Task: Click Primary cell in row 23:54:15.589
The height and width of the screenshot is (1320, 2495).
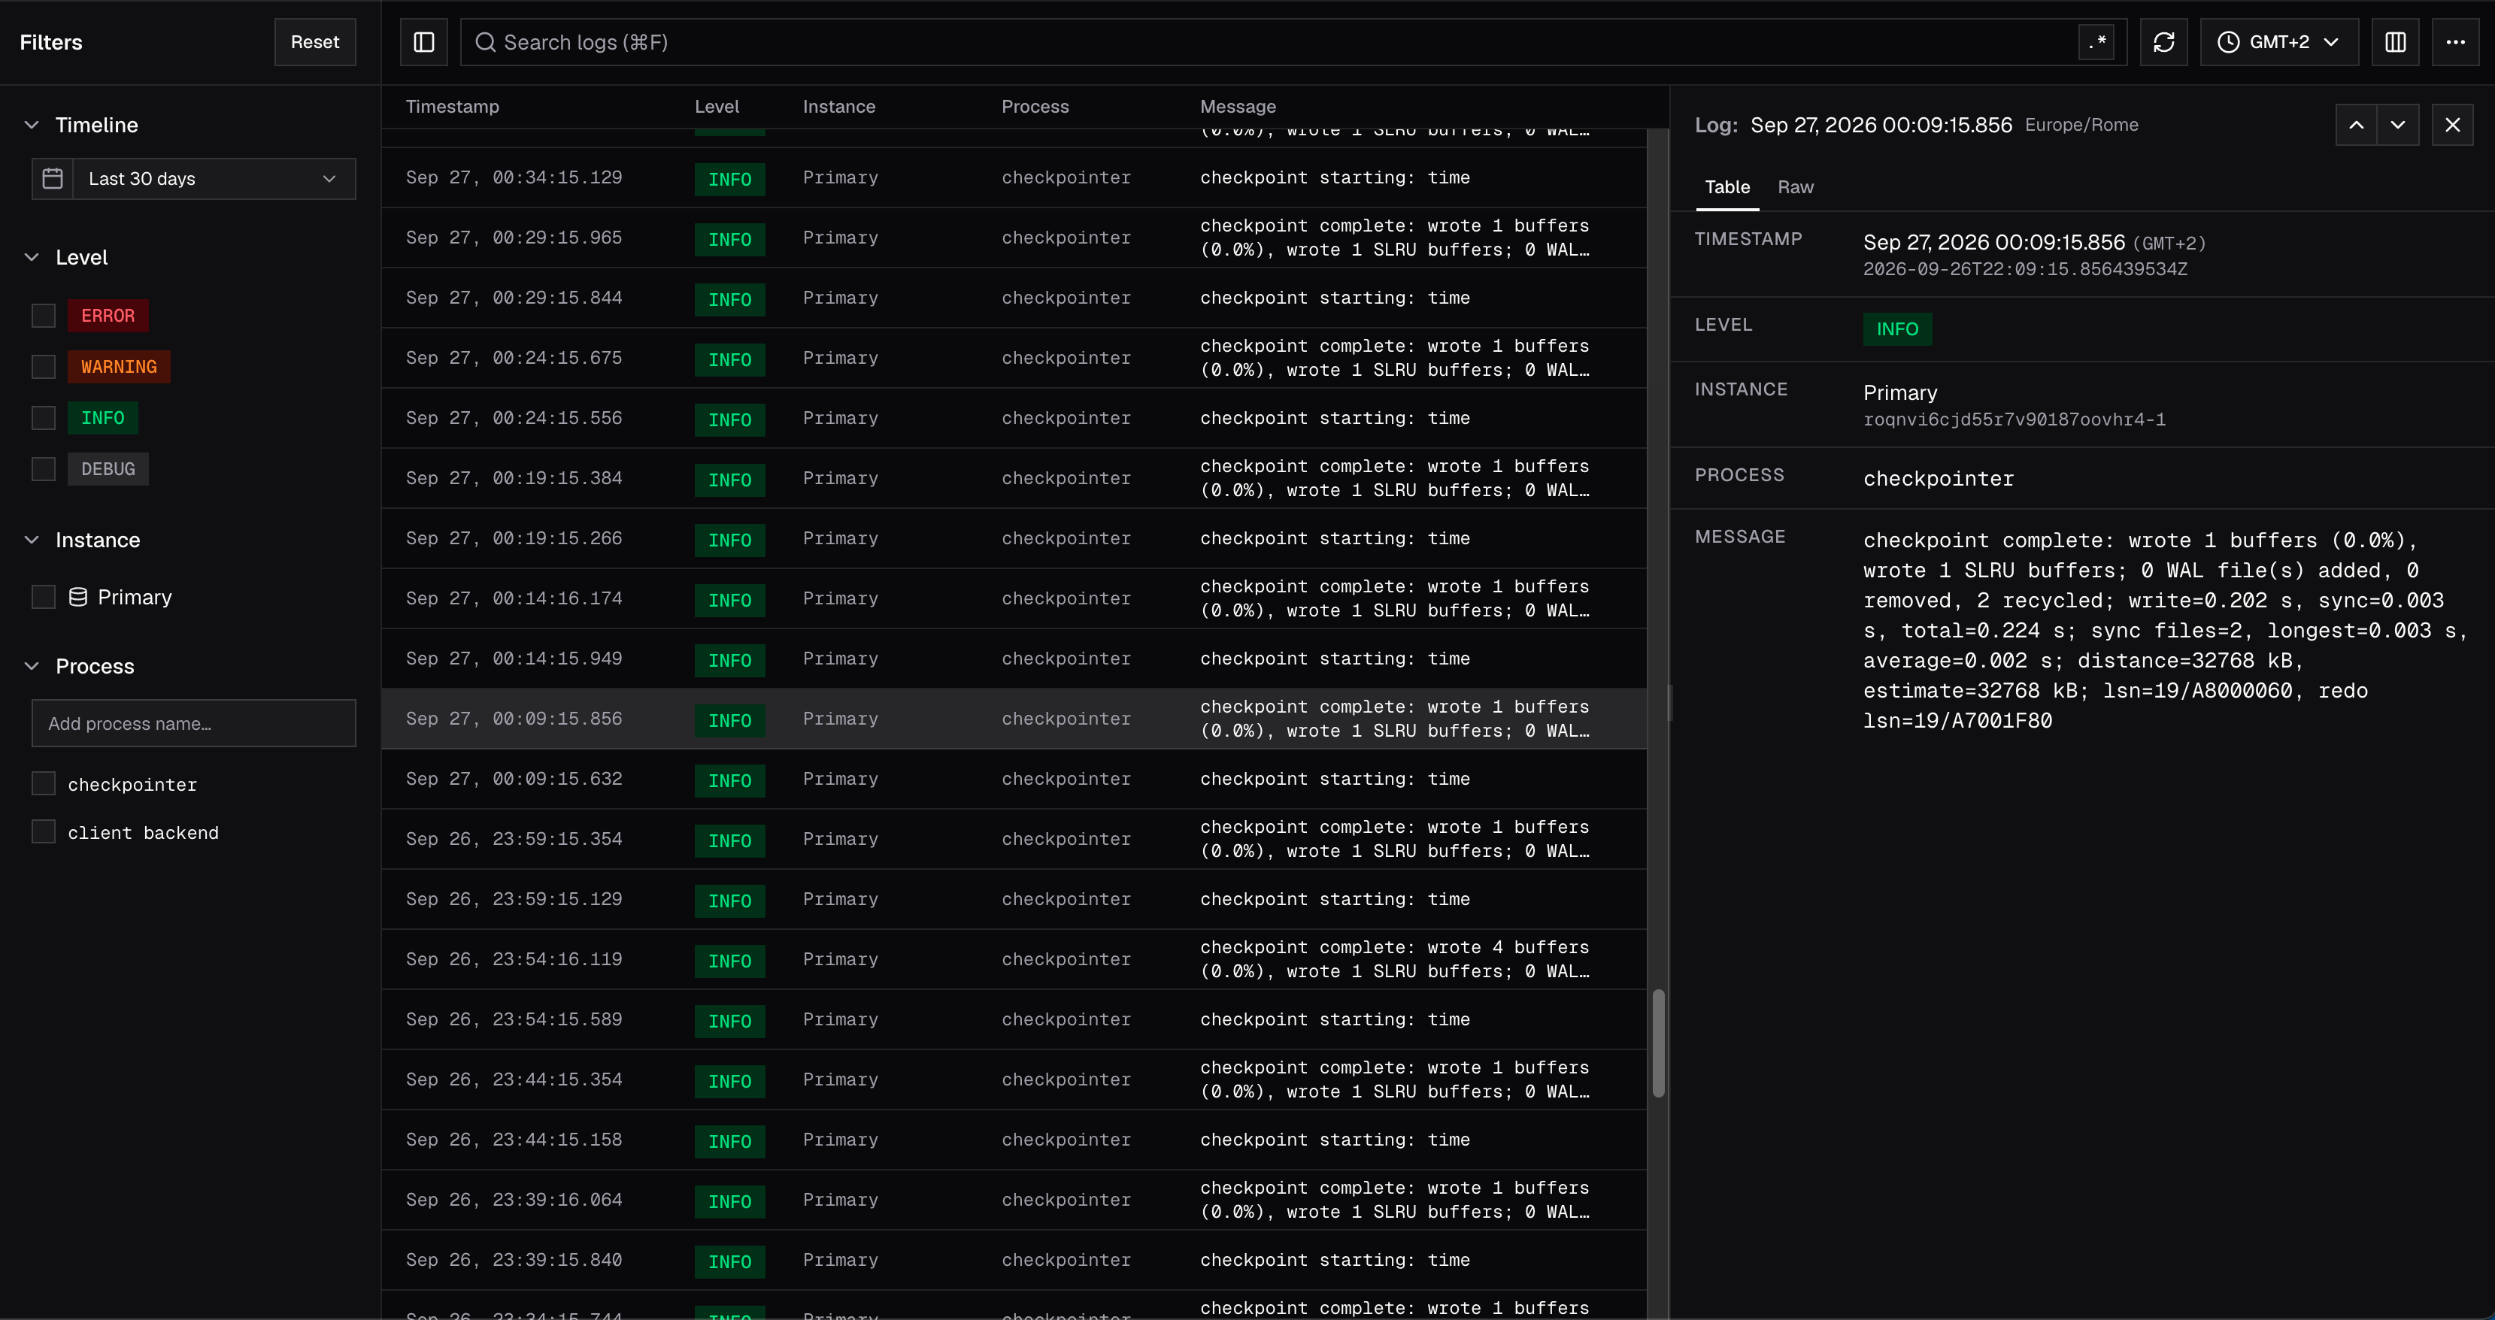Action: [x=840, y=1020]
